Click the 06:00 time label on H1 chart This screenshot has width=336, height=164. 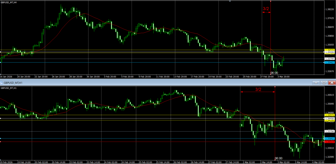(279, 158)
